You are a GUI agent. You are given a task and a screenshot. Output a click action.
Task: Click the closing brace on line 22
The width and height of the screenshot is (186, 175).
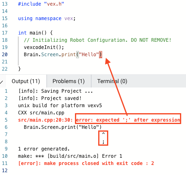(x=20, y=69)
